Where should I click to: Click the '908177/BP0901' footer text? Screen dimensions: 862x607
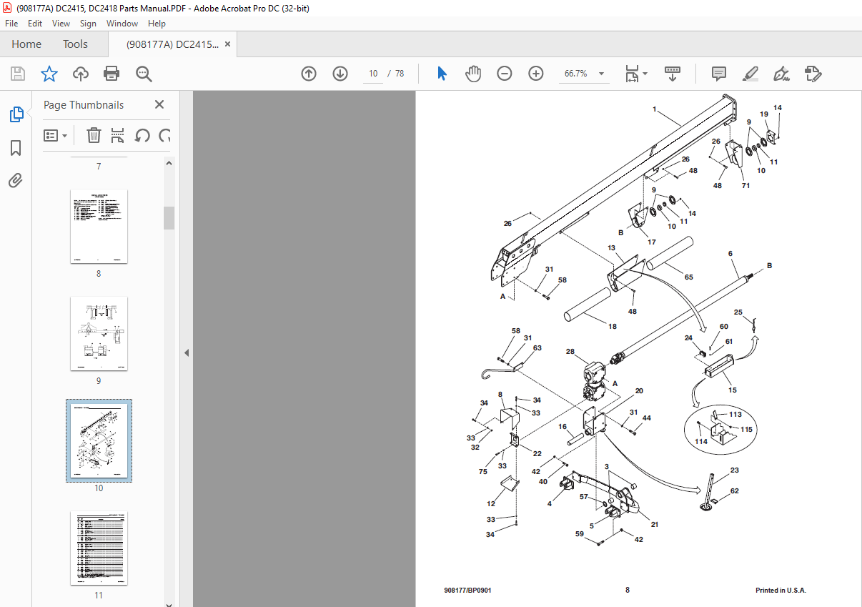pyautogui.click(x=467, y=591)
